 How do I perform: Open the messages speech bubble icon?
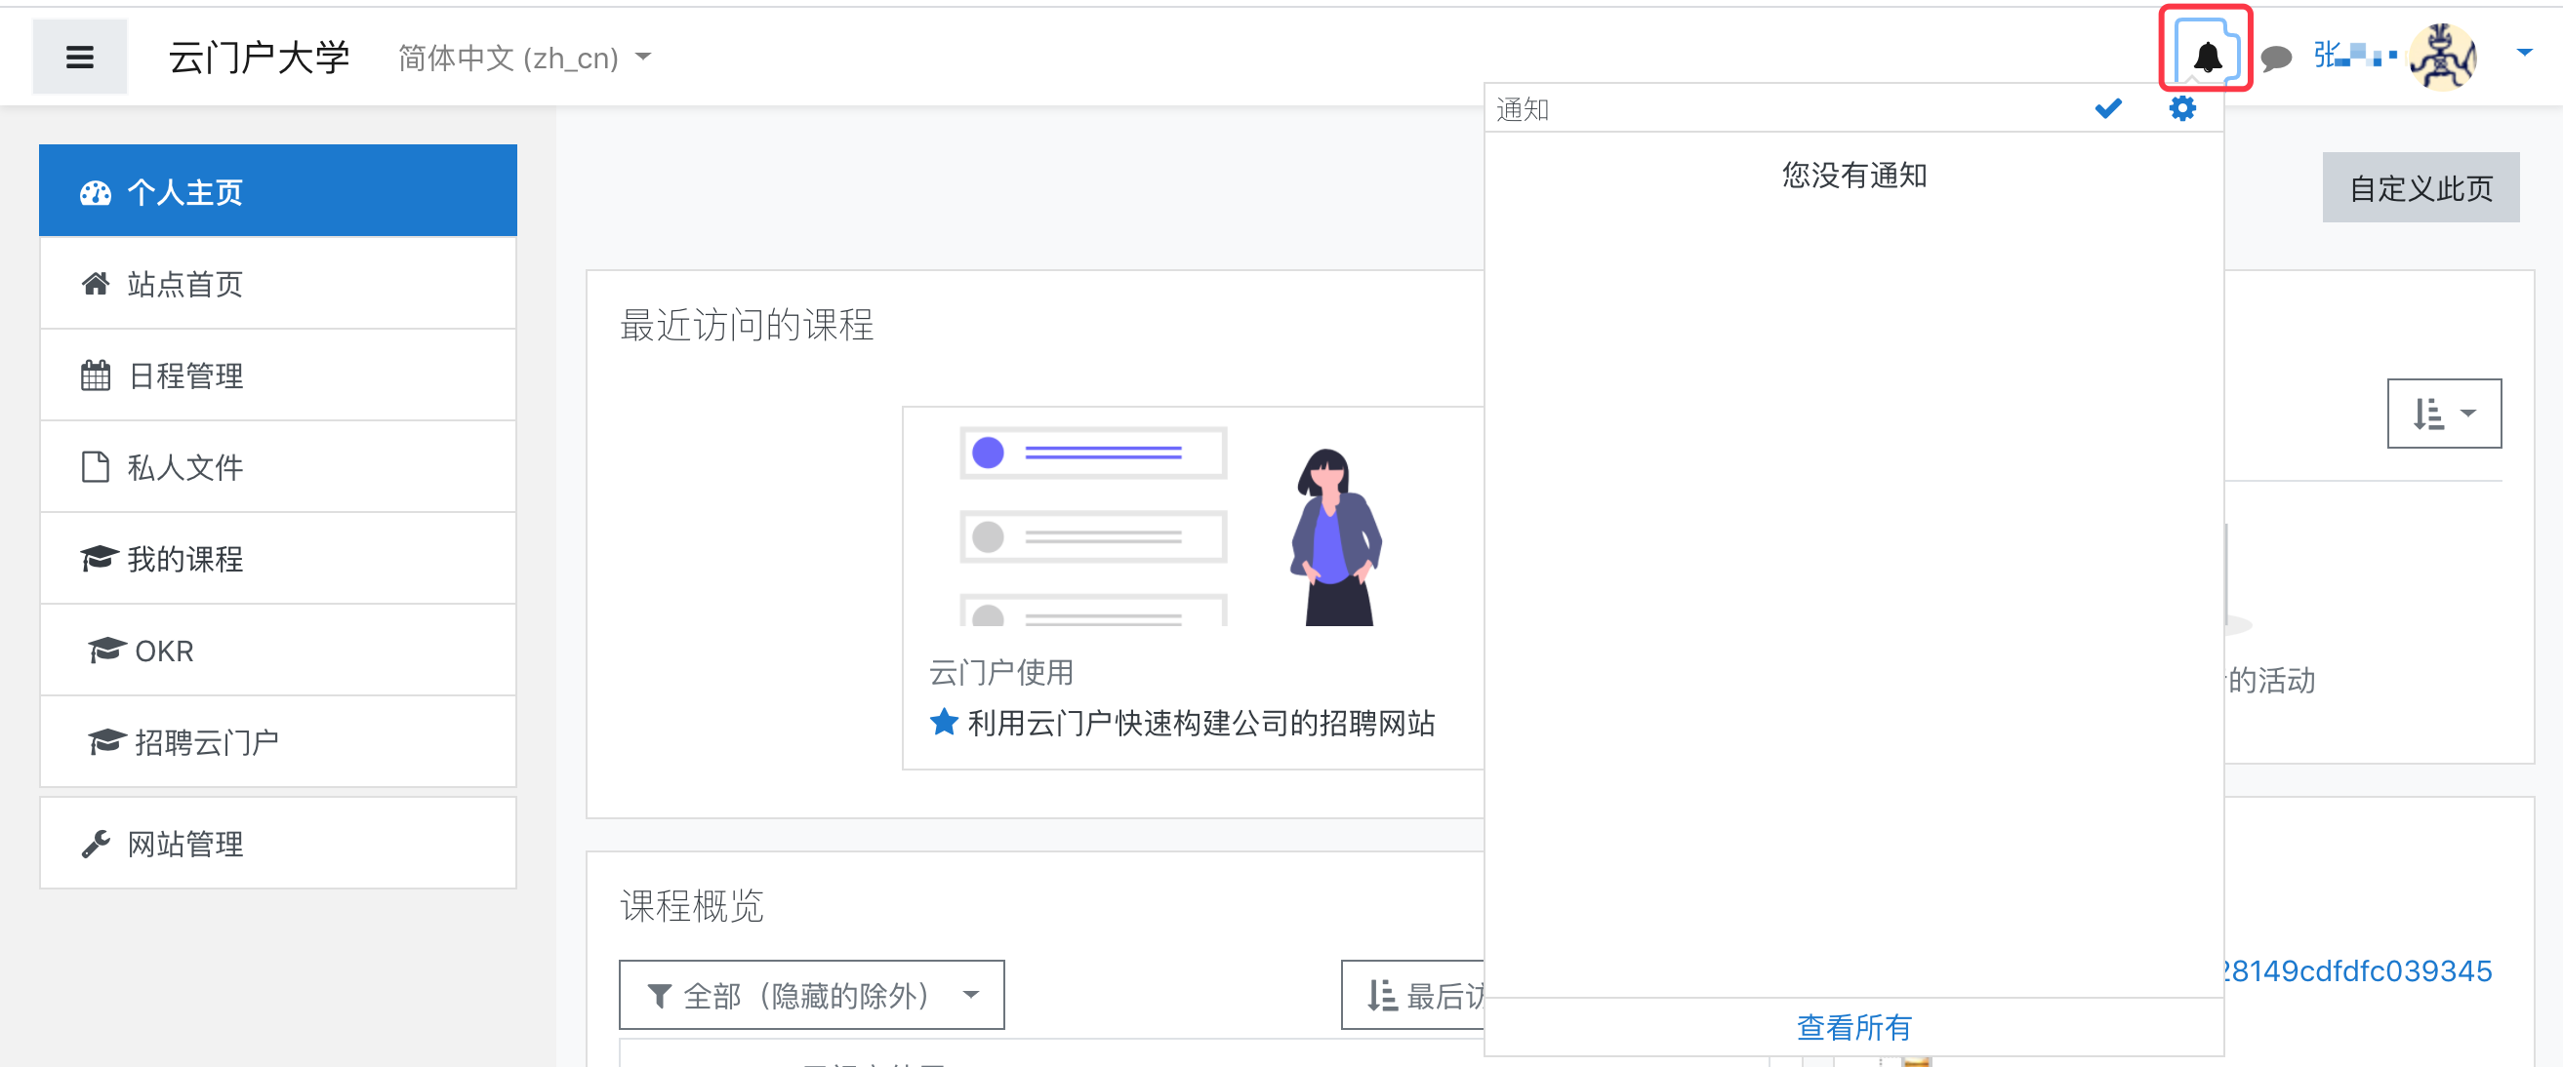[2276, 58]
